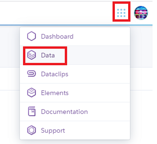Open the nine-dot app switcher grid
This screenshot has height=144, width=157.
click(x=121, y=13)
